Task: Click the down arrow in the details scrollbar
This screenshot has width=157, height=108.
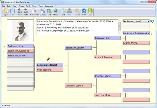Action: 120,34
